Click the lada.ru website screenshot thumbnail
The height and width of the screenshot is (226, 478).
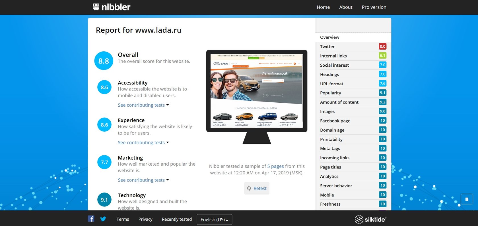[x=257, y=91]
